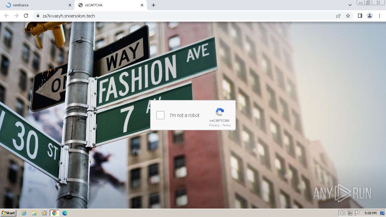Click the I'm not a robot label
The width and height of the screenshot is (386, 217).
pos(185,115)
